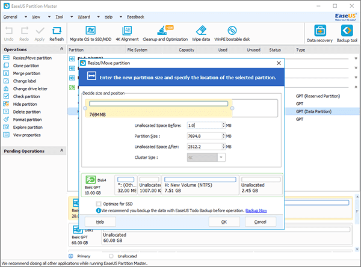The width and height of the screenshot is (361, 267).
Task: Choose Change drive letter operation
Action: [x=25, y=88]
